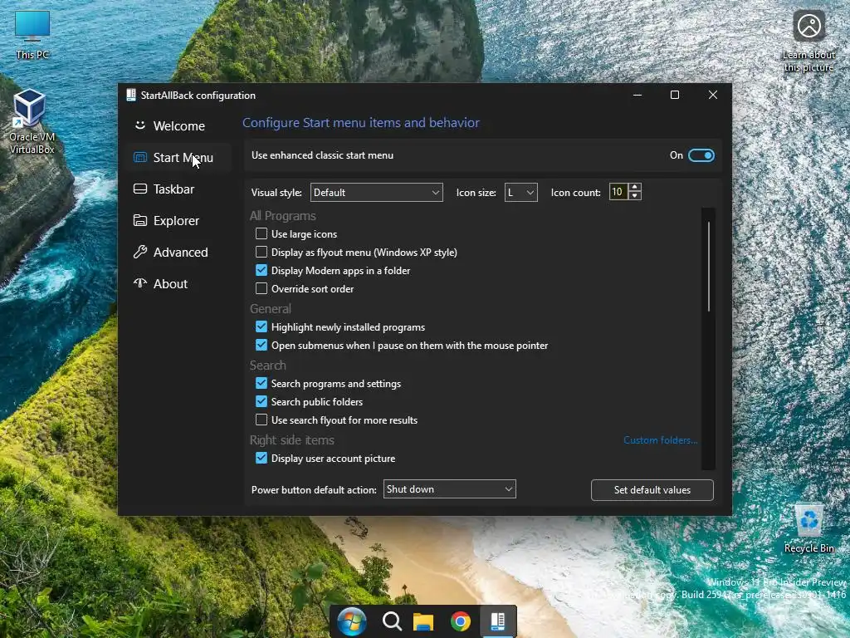Increase Icon count with up arrow
Screen dimensions: 850x638
635,187
